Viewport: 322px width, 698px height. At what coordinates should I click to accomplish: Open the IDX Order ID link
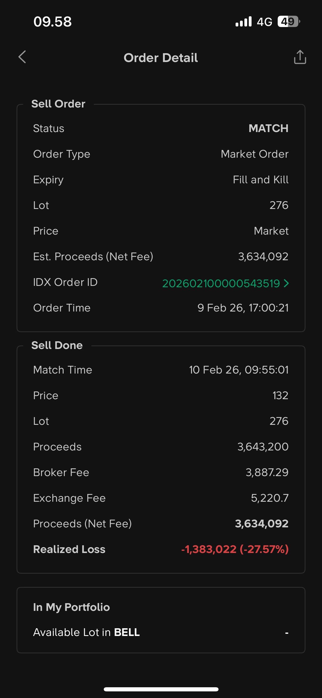221,283
